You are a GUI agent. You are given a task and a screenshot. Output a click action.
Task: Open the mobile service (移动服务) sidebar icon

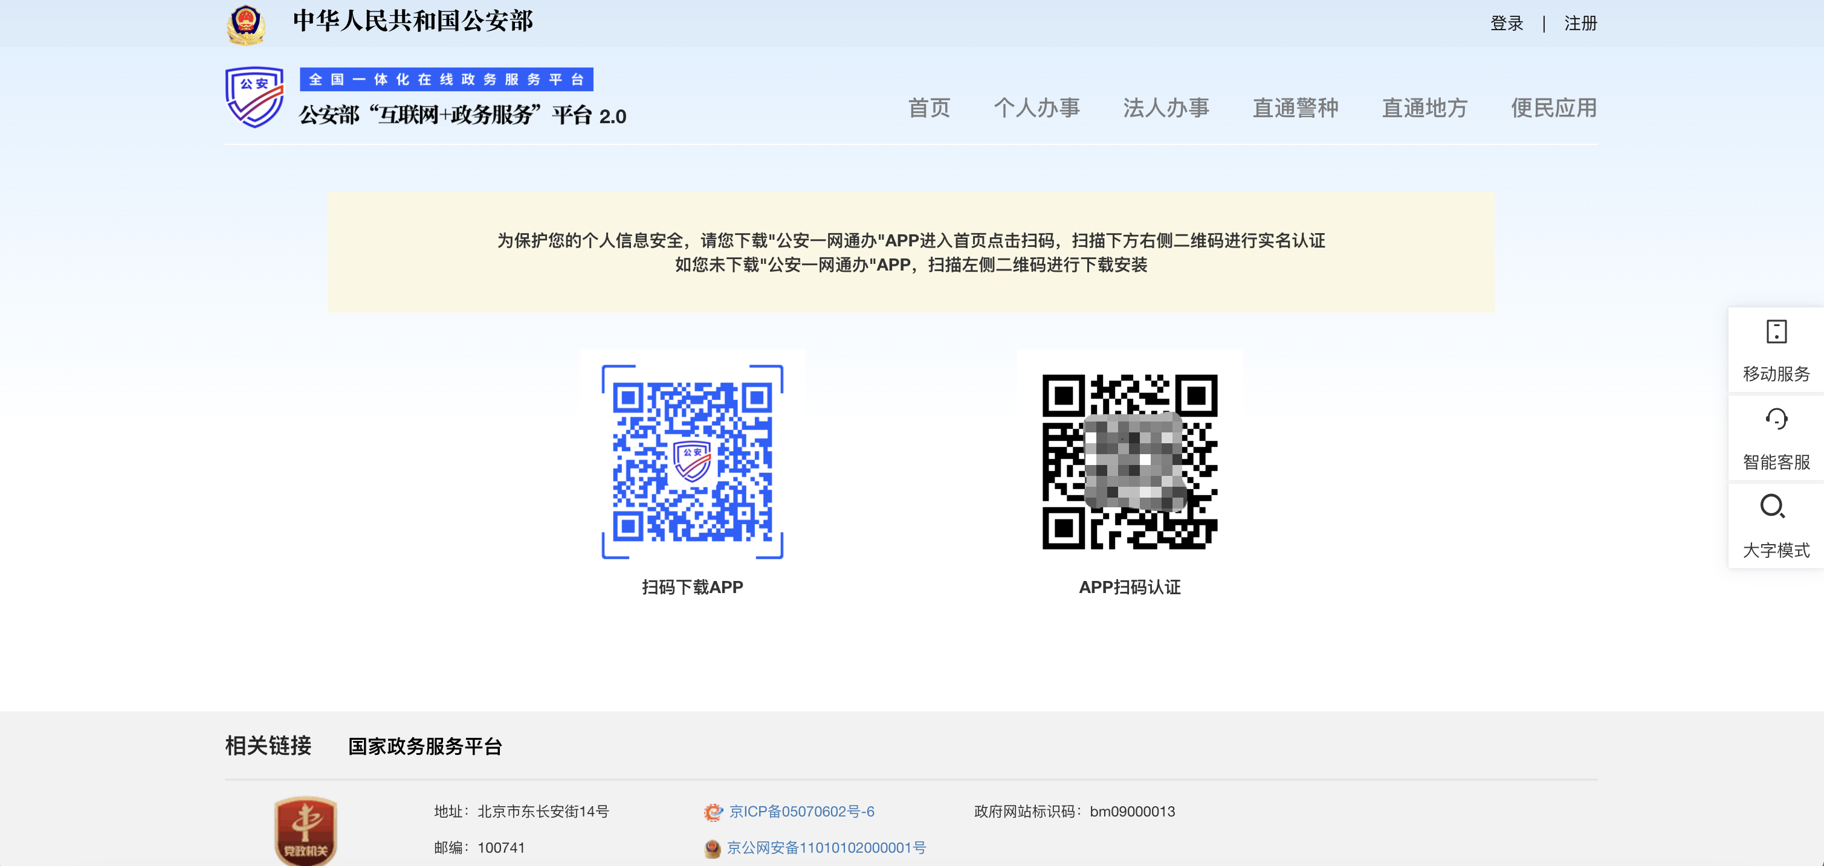click(1776, 332)
